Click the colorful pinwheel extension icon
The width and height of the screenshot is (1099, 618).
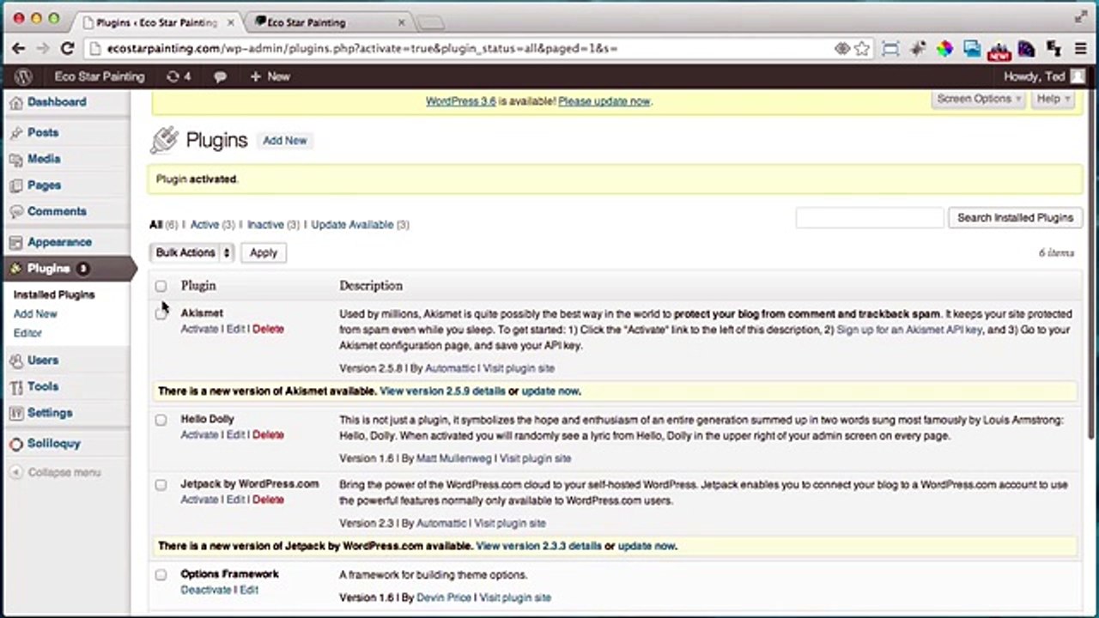click(944, 49)
